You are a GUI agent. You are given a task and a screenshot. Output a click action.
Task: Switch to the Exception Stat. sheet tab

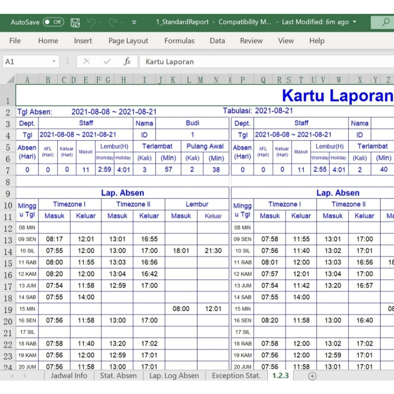coord(236,376)
